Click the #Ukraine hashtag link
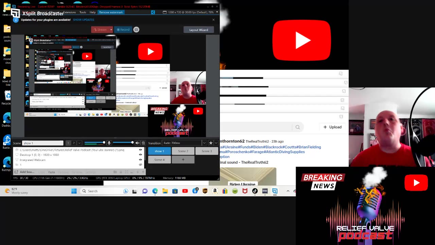This screenshot has height=245, width=435. (230, 147)
